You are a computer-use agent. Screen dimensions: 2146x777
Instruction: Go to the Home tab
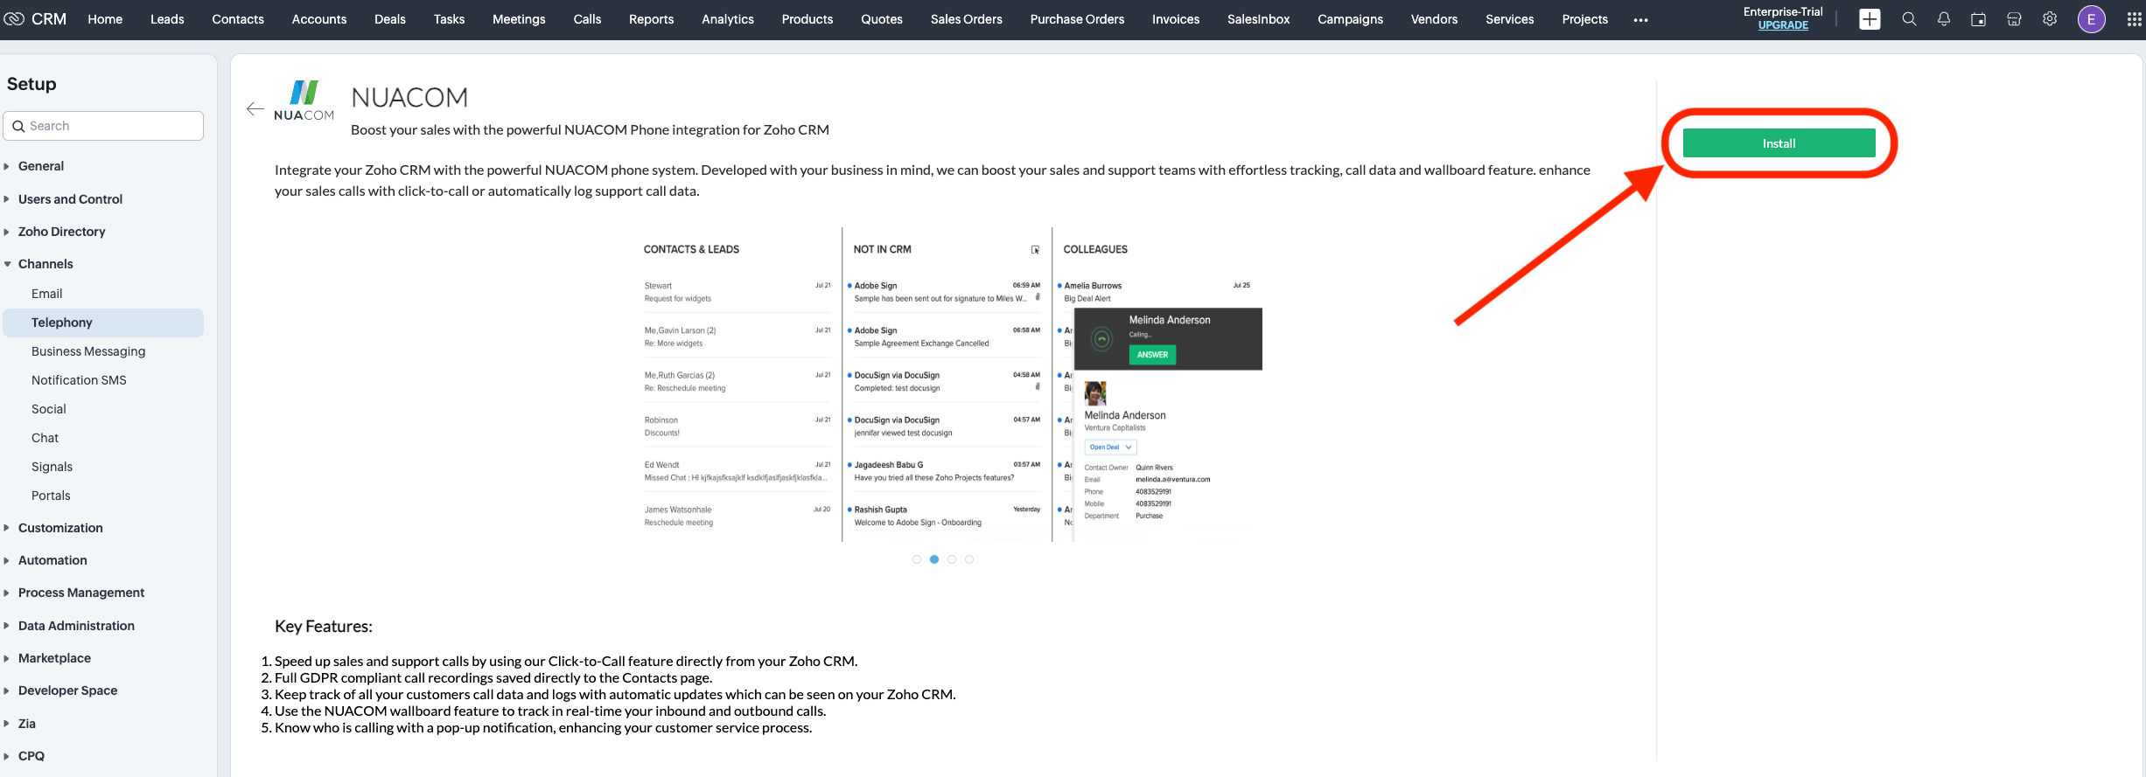tap(105, 19)
